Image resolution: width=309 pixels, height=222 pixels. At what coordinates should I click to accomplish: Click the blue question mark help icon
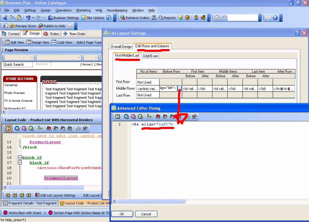275,18
